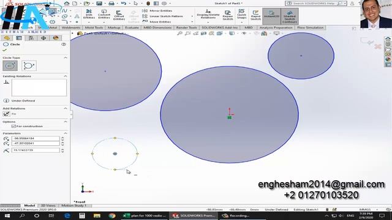Screen dimensions: 392x220
Task: Select the Perimeter Circle type
Action: (29, 66)
